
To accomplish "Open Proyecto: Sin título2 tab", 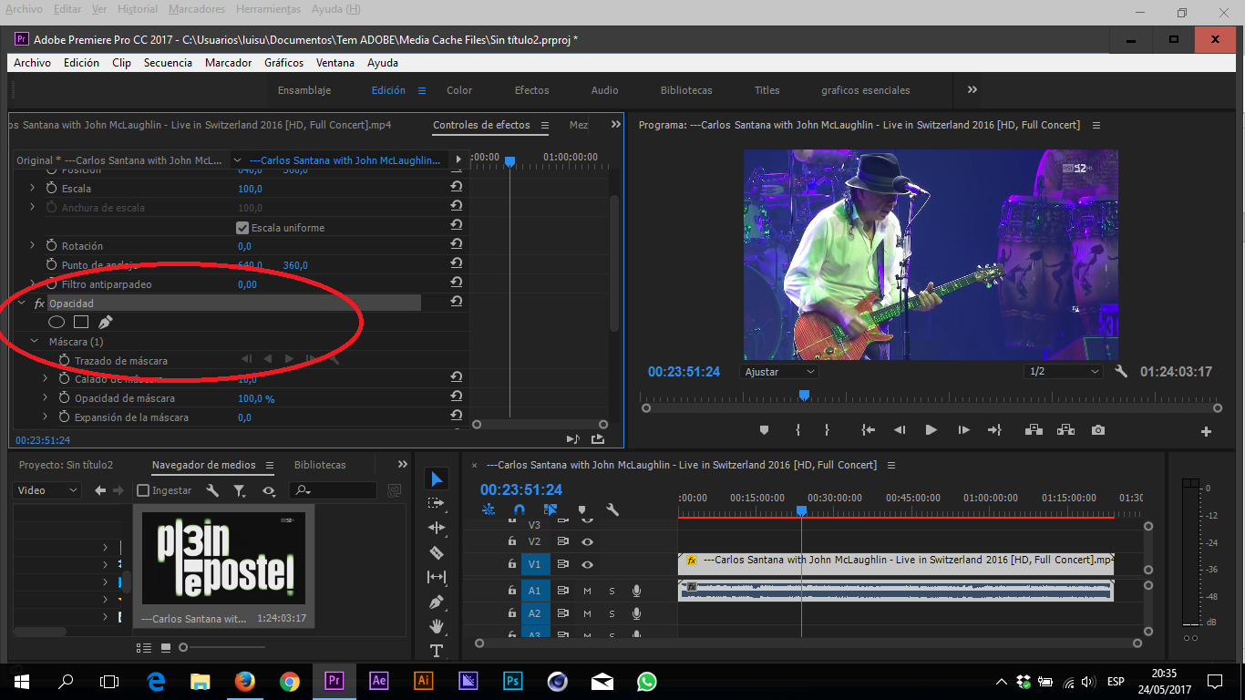I will pos(66,465).
